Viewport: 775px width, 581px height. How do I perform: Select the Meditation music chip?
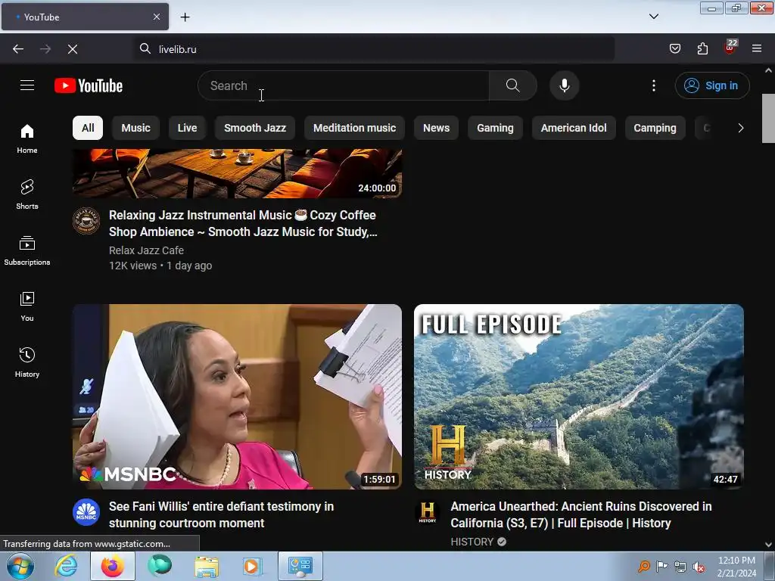point(354,128)
